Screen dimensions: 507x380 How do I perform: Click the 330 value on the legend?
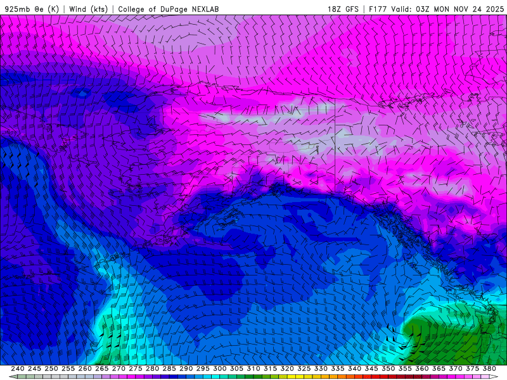[321, 369]
